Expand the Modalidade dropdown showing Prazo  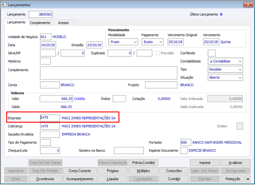[x=123, y=42]
